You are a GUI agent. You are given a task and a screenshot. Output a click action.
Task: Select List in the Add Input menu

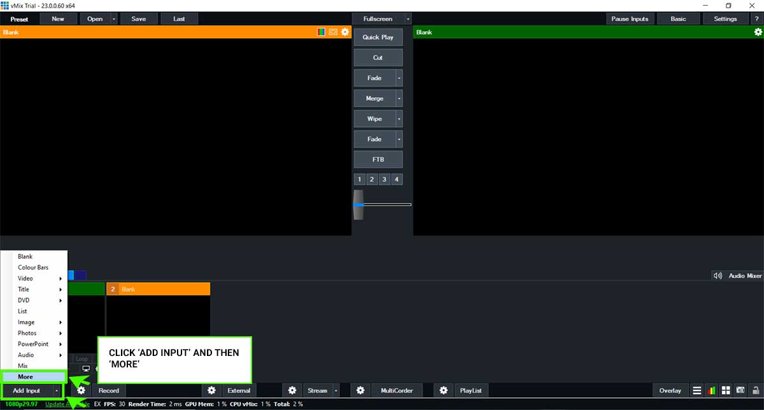pos(34,311)
